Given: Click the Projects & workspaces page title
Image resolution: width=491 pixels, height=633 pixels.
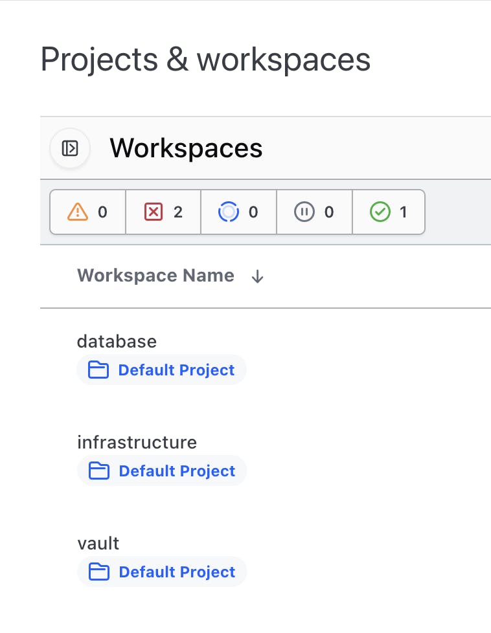Looking at the screenshot, I should pos(205,60).
